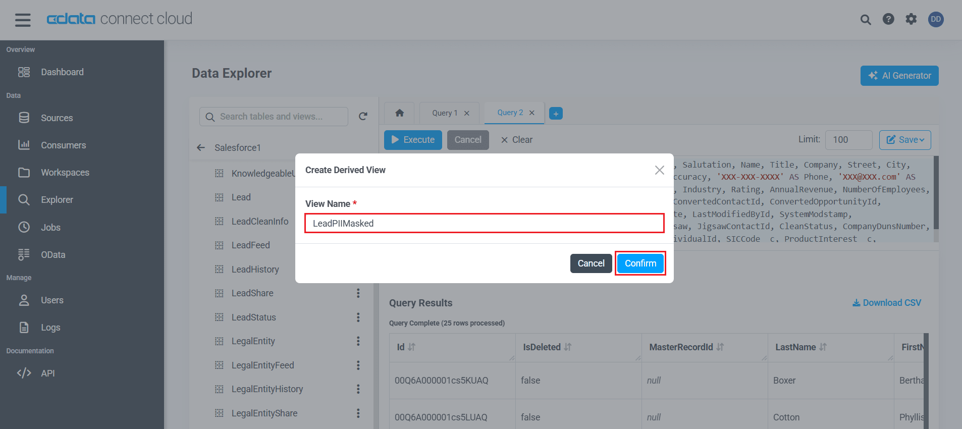Click the hamburger menu icon

coord(23,20)
